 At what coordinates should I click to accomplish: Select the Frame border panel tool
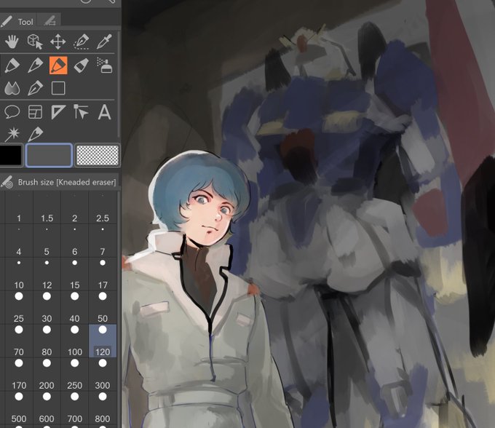point(35,112)
